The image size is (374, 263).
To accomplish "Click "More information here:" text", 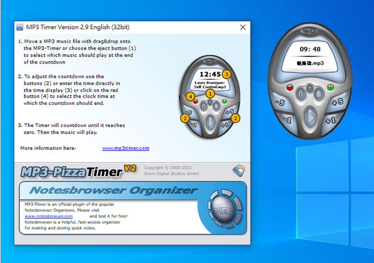I will (48, 148).
